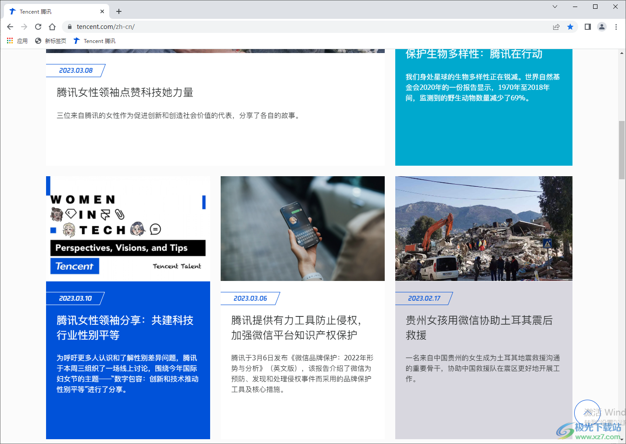This screenshot has height=444, width=626.
Task: Go back to the previous page
Action: [x=10, y=27]
